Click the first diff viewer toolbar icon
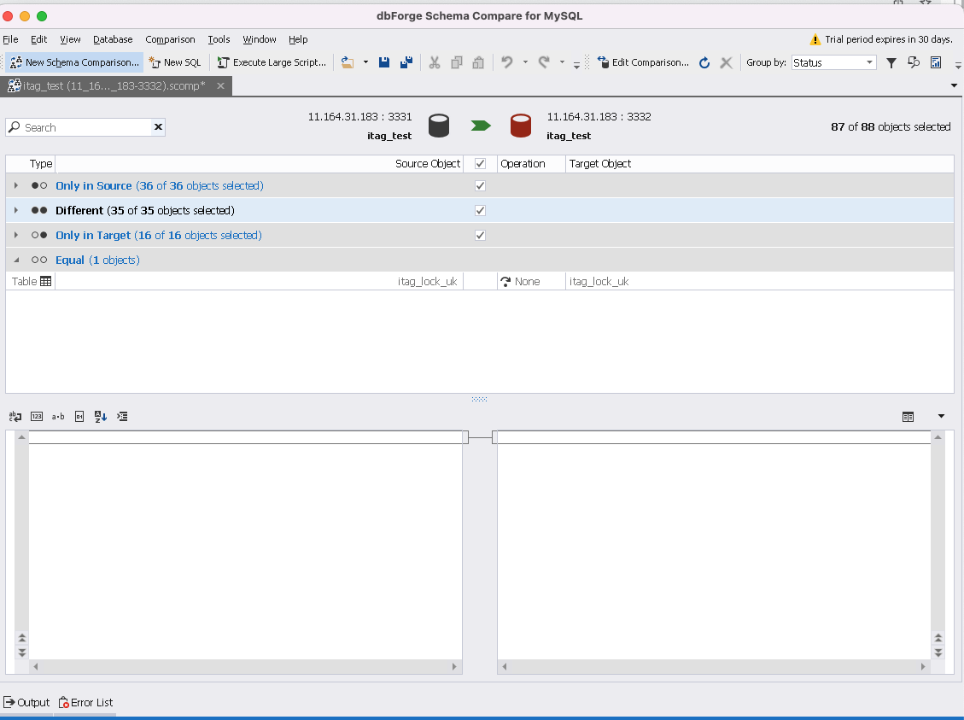Image resolution: width=964 pixels, height=720 pixels. coord(15,416)
